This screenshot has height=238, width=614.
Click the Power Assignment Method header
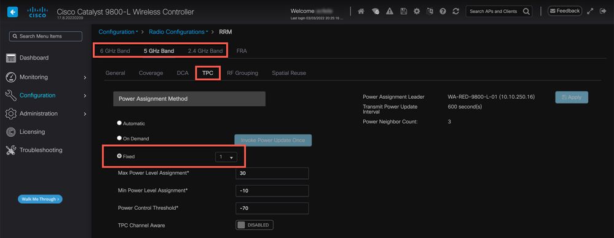[x=189, y=99]
